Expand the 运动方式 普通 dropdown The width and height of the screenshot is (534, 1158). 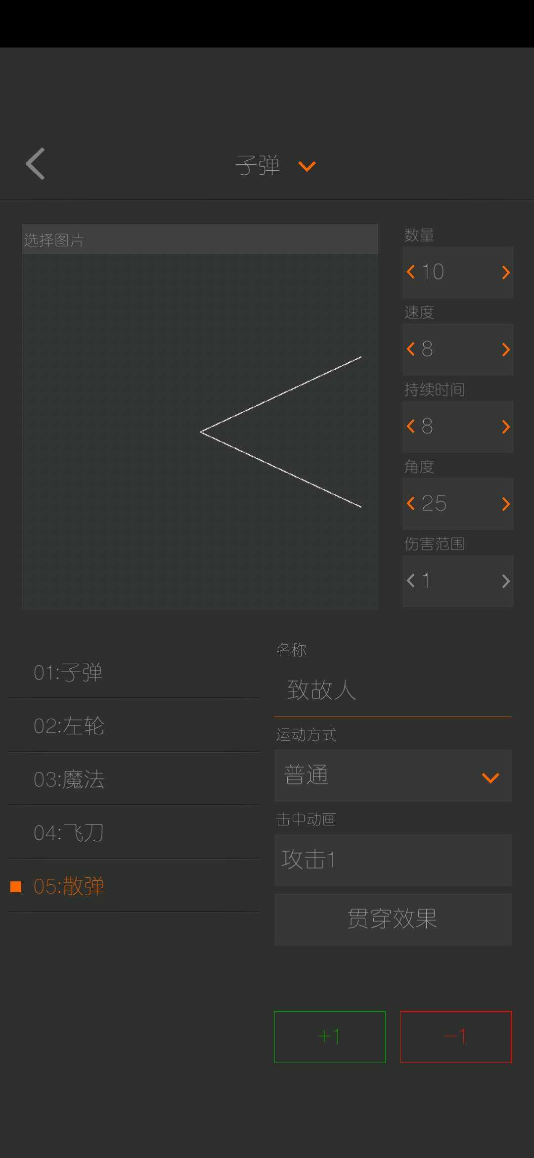pos(393,775)
